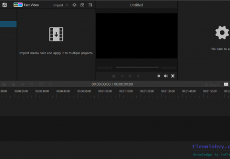Step back one frame in preview
This screenshot has height=159, width=230.
[122, 76]
